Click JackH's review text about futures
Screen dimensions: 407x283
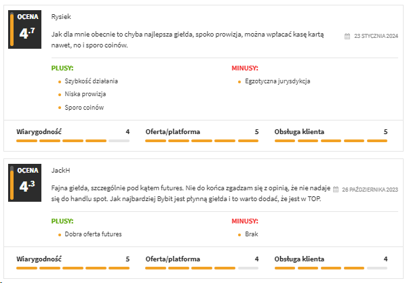click(190, 192)
